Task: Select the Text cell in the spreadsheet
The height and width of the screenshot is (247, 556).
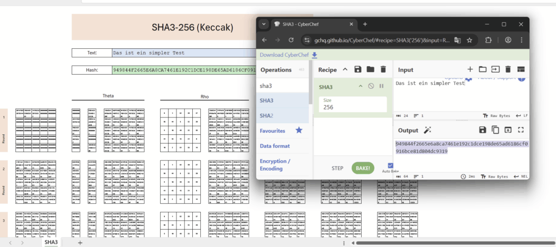Action: tap(184, 53)
